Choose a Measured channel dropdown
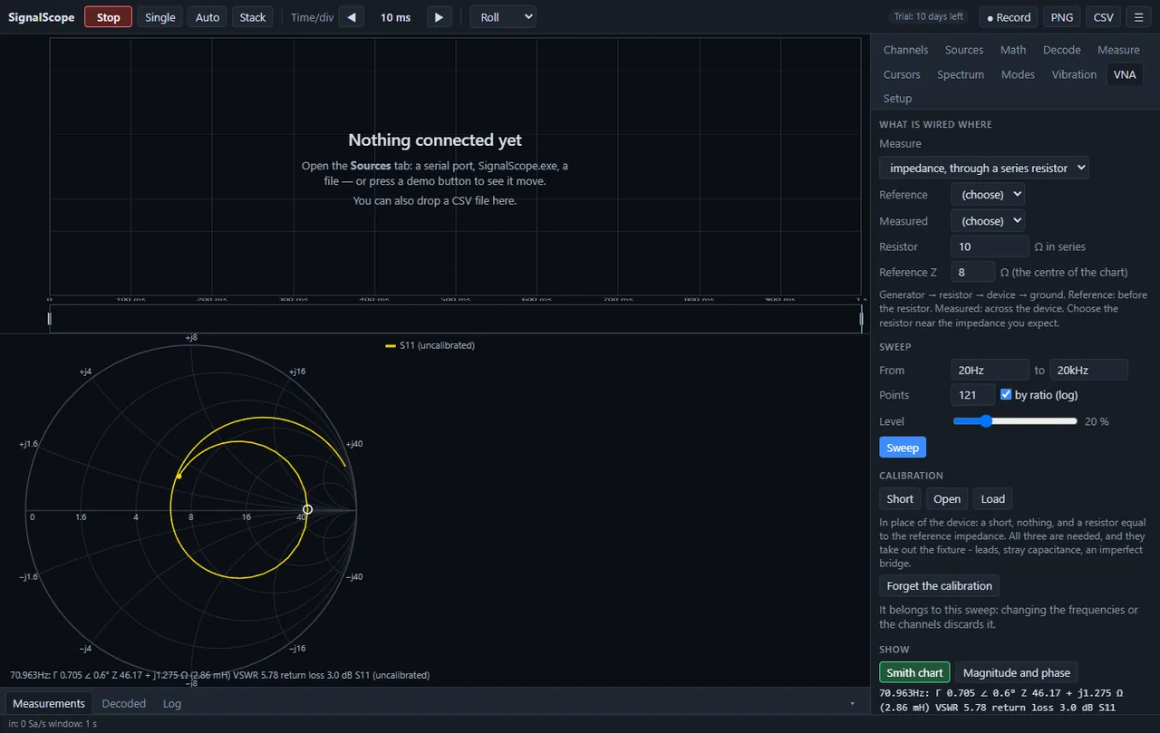Image resolution: width=1160 pixels, height=733 pixels. (988, 221)
